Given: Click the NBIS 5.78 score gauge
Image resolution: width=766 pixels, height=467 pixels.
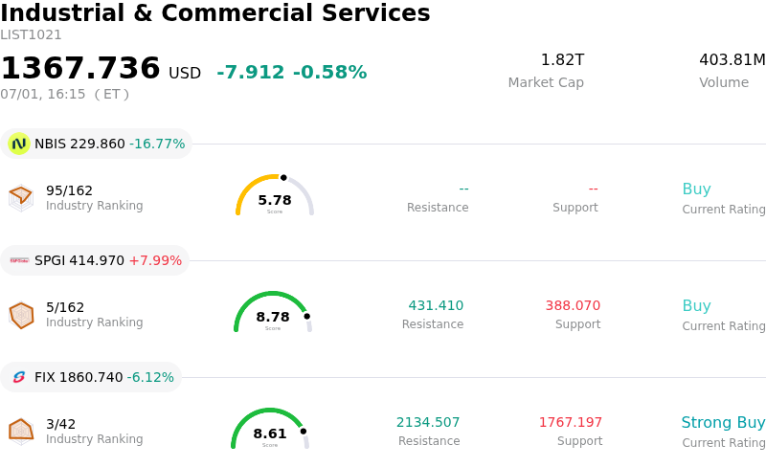Looking at the screenshot, I should [275, 195].
